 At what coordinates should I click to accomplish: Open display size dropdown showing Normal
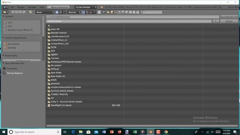pos(74,12)
